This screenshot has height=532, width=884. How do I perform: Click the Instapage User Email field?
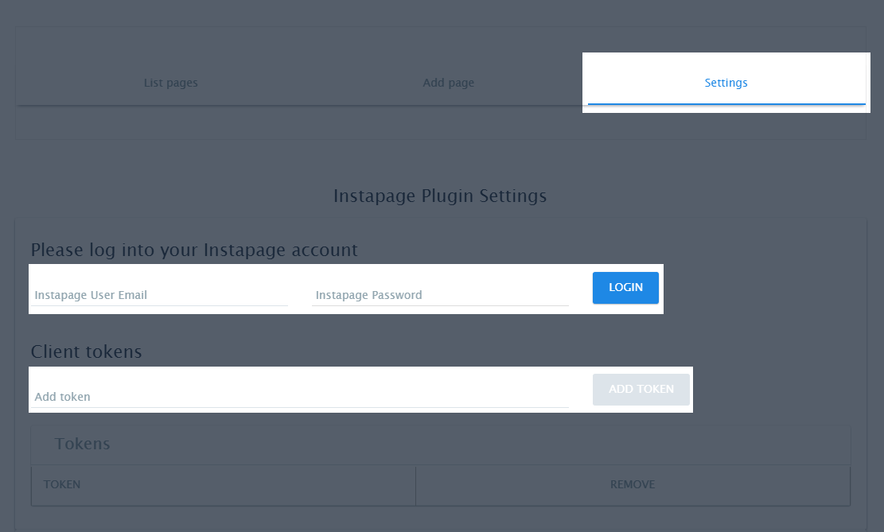point(159,294)
